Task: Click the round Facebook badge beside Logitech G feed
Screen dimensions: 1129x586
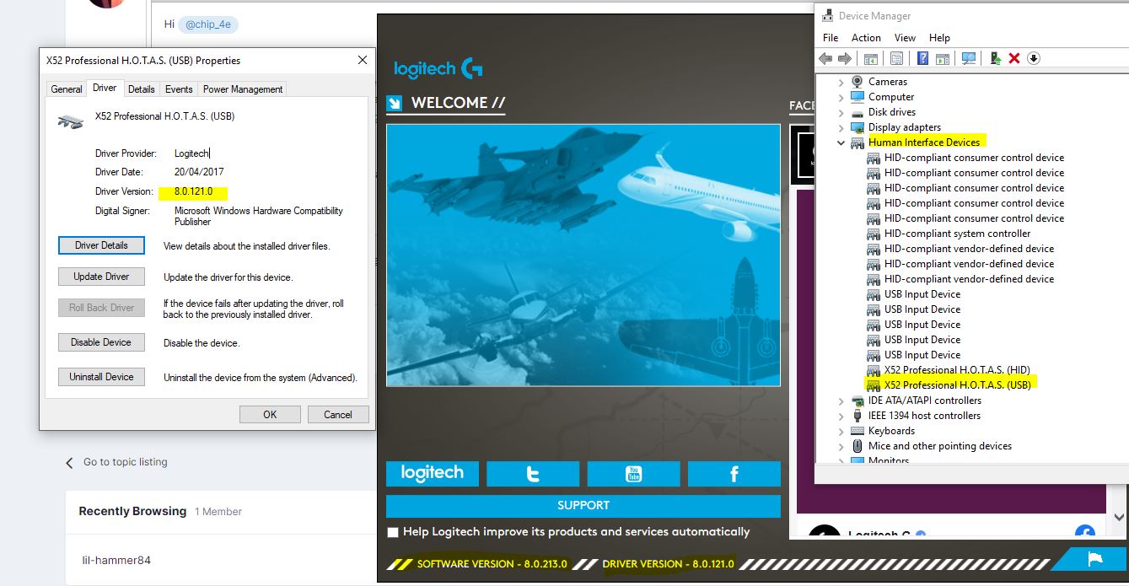Action: [1085, 531]
